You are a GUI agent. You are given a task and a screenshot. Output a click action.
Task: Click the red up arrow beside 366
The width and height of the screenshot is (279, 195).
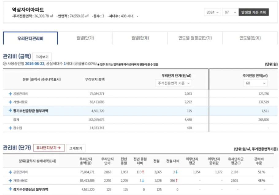[177, 180]
